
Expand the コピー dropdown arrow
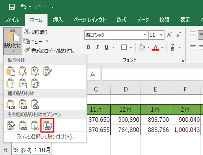(47, 41)
